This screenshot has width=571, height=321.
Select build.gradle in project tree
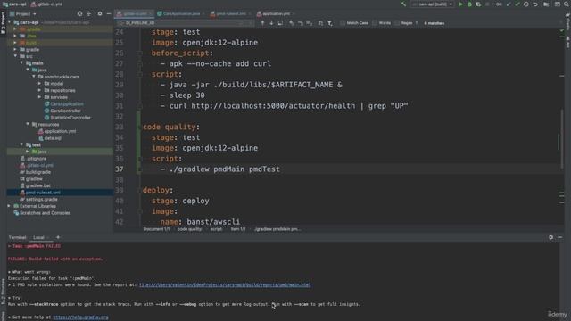click(38, 172)
